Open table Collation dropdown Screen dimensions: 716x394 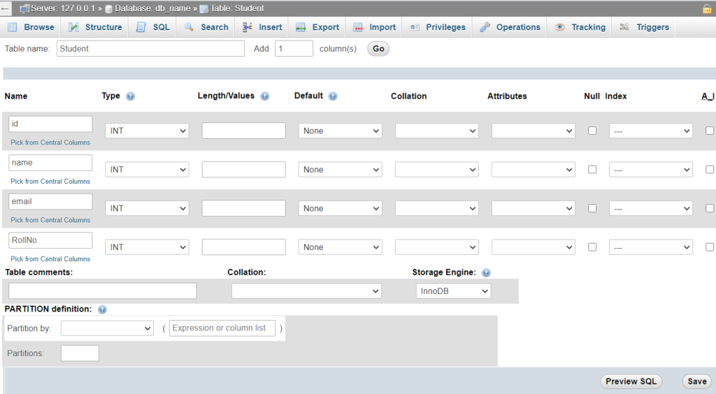pyautogui.click(x=306, y=291)
